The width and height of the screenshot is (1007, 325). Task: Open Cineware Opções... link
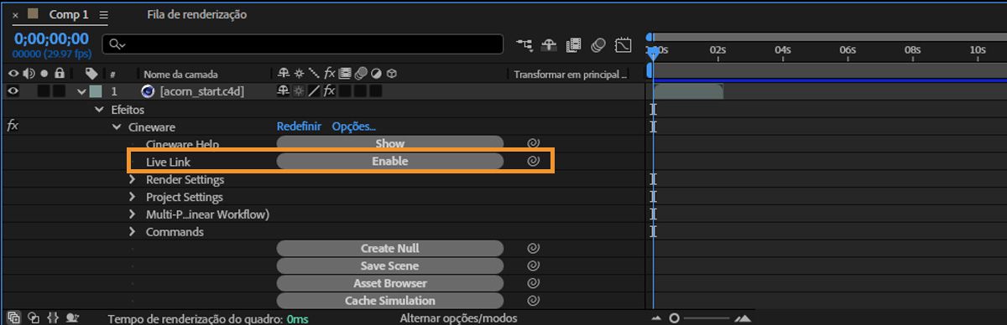(354, 126)
